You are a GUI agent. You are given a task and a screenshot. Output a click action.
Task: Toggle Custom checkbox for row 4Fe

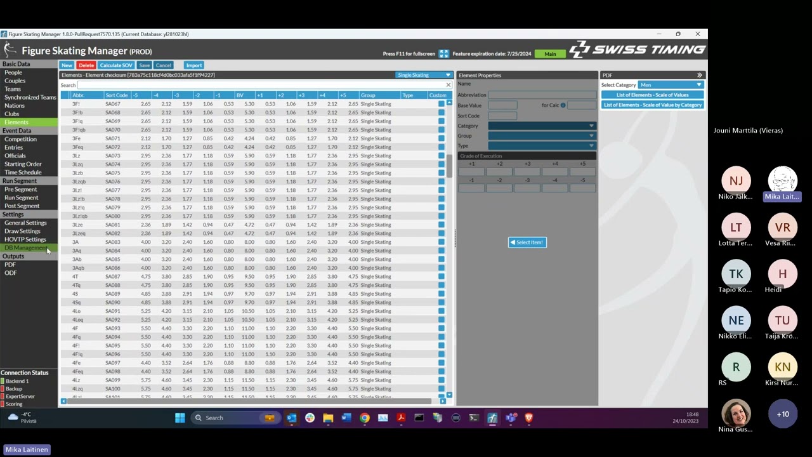tap(442, 363)
